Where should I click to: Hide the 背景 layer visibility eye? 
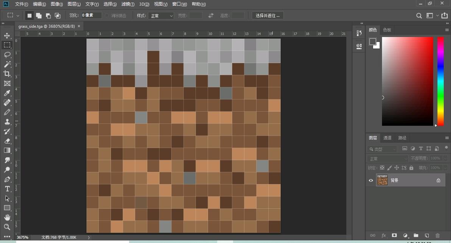point(371,180)
